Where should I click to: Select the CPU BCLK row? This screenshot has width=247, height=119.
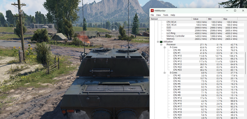coord(197,22)
